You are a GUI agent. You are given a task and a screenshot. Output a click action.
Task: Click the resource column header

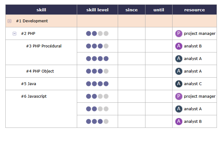tap(195, 10)
